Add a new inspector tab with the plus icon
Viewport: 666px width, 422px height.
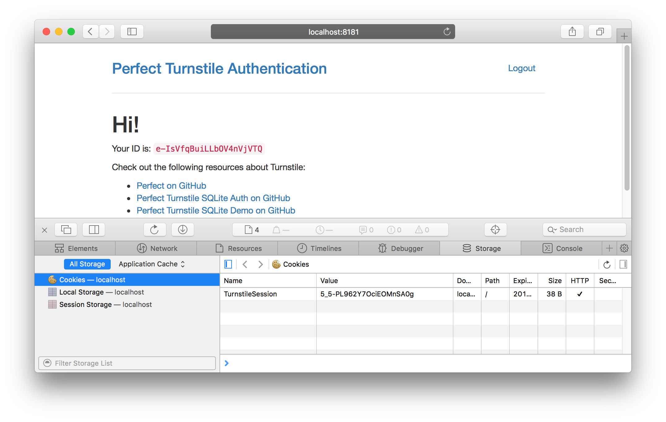(x=609, y=248)
